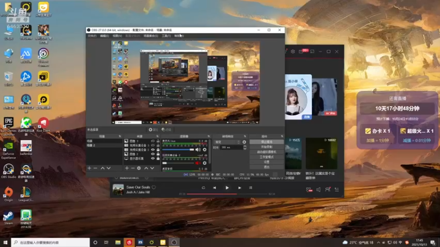Toggle lock on 图像 3 source
The width and height of the screenshot is (440, 247).
[158, 141]
